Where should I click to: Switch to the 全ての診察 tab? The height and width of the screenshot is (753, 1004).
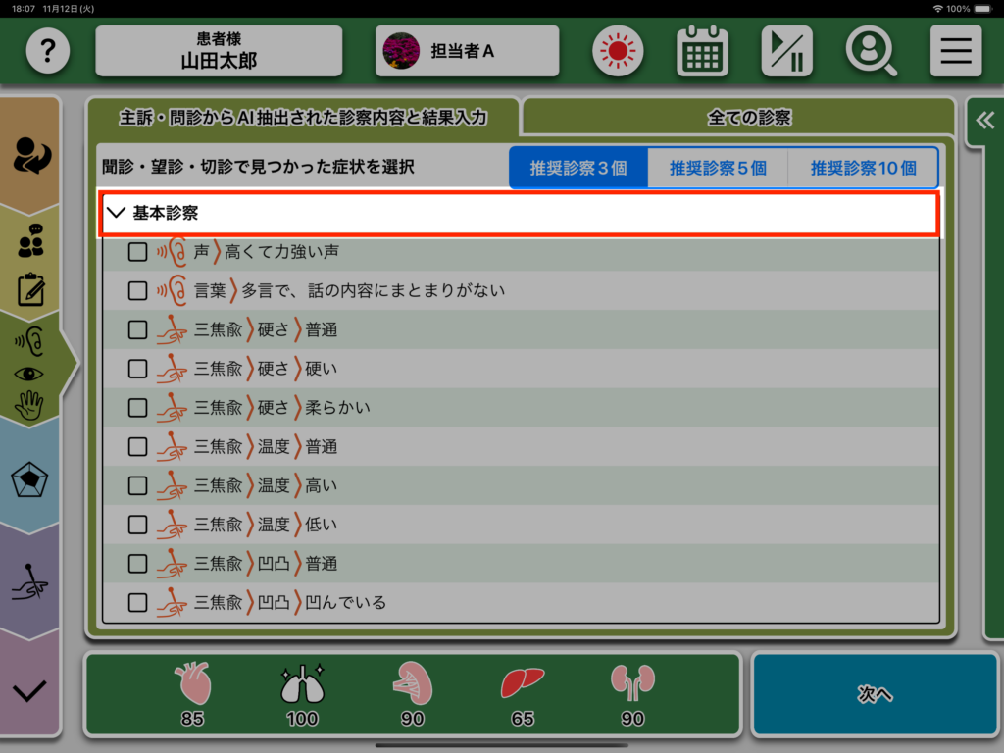(x=749, y=118)
